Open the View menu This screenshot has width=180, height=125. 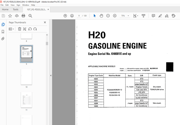pyautogui.click(x=12, y=5)
